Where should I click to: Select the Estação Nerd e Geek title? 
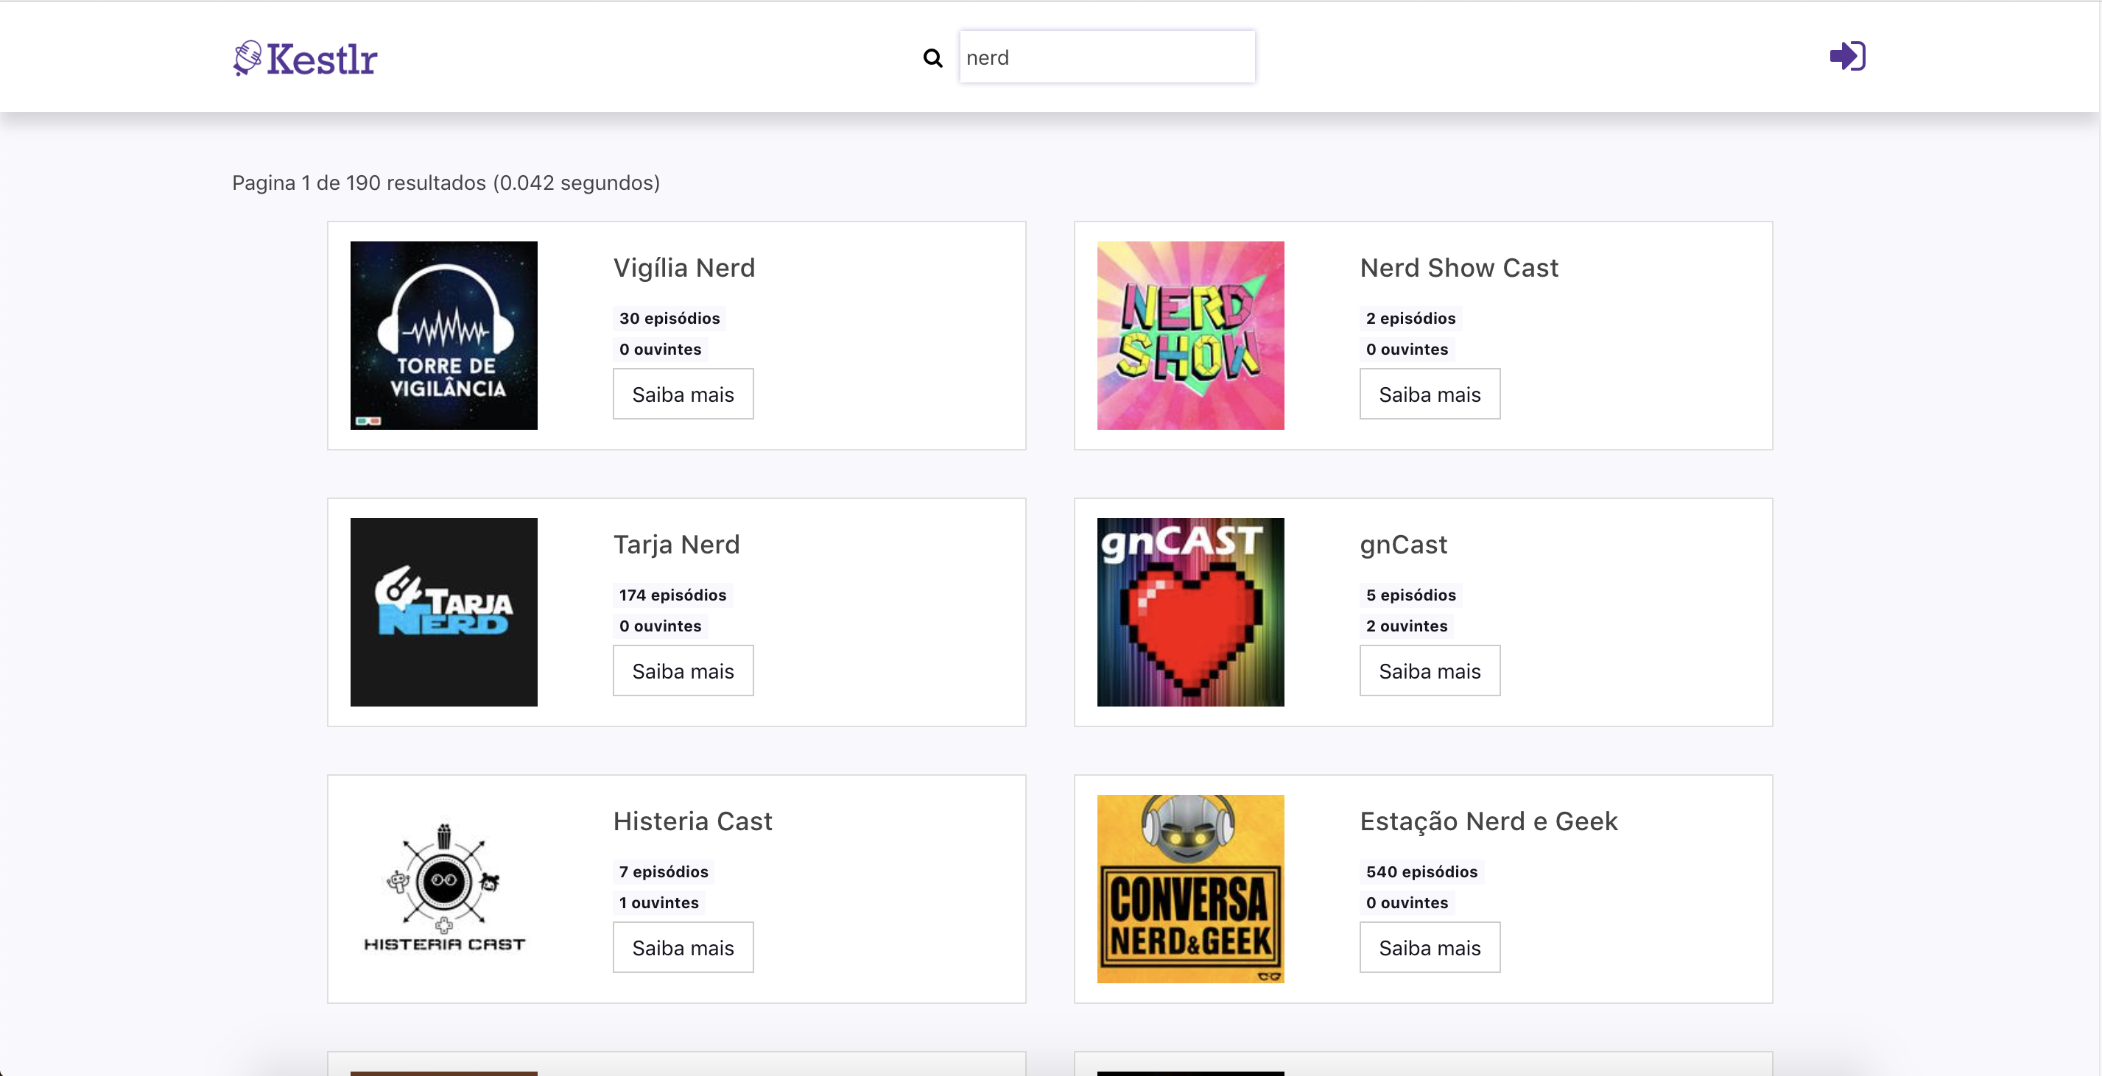click(x=1488, y=821)
